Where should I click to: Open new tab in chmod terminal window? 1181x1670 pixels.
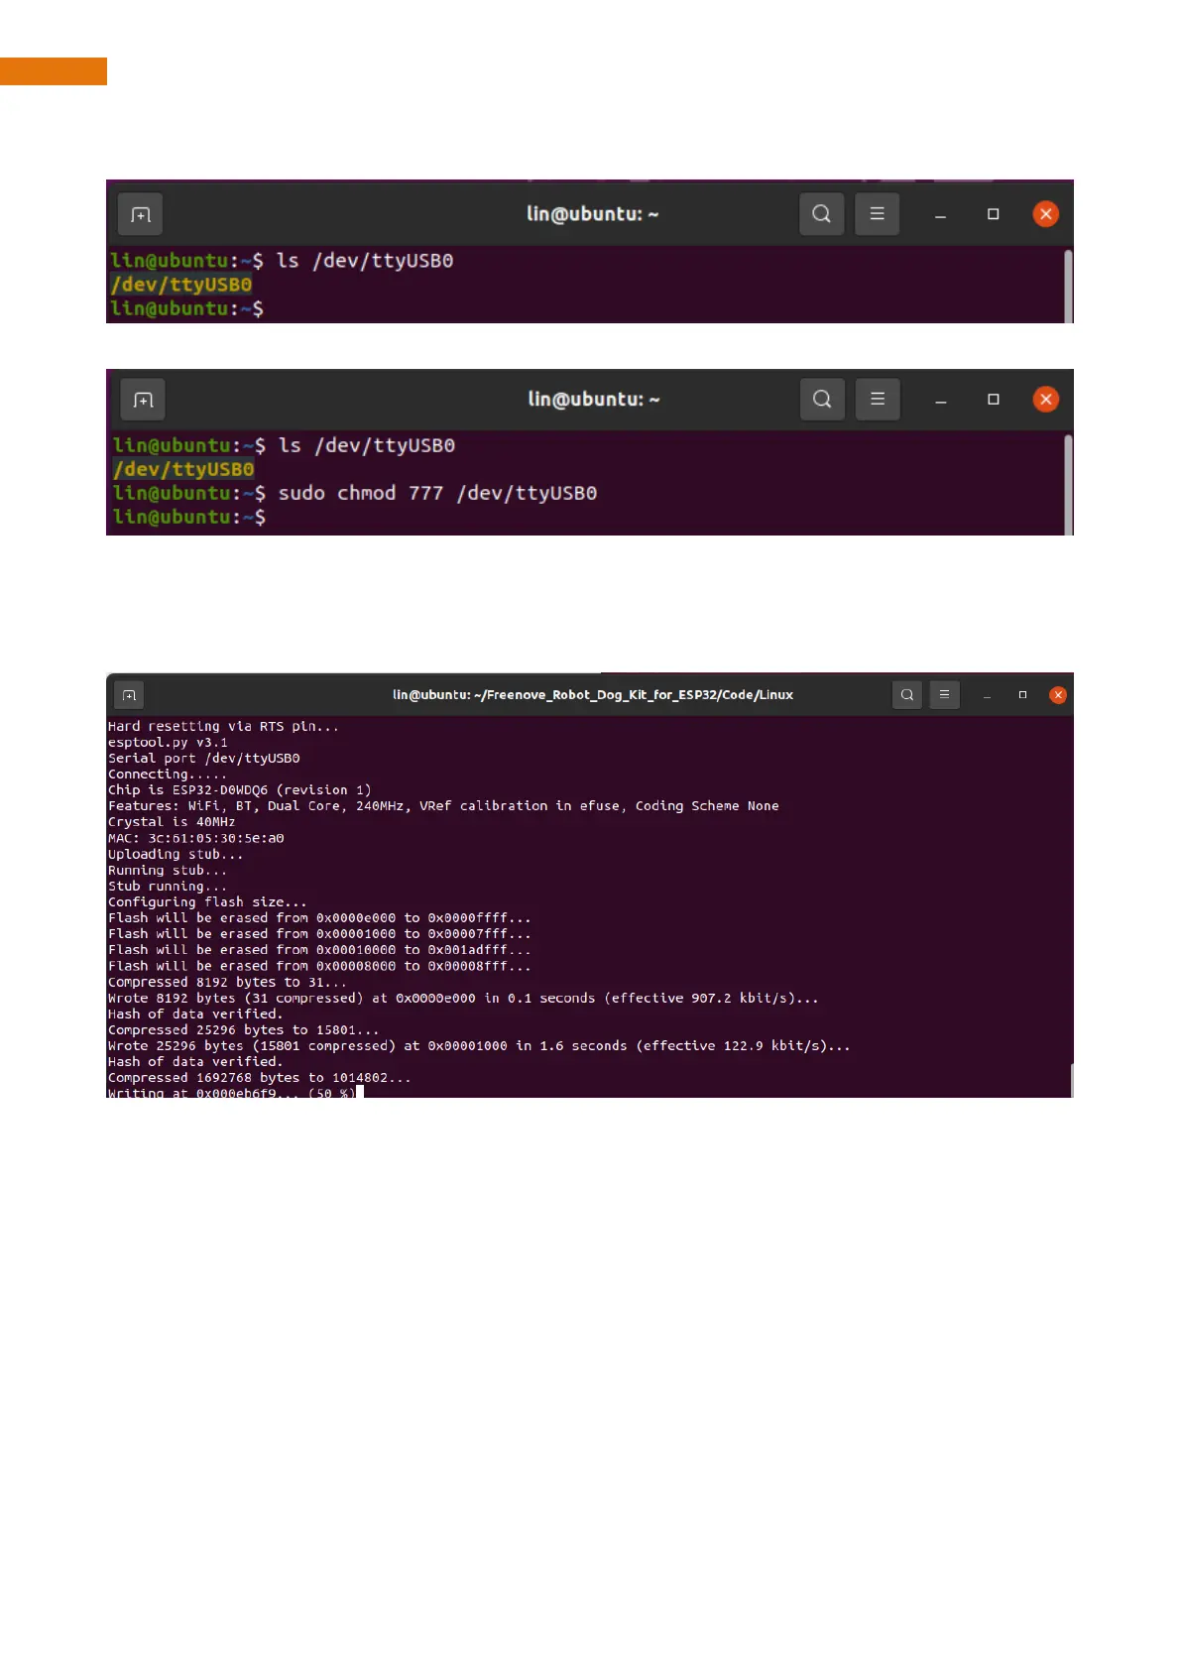(143, 400)
